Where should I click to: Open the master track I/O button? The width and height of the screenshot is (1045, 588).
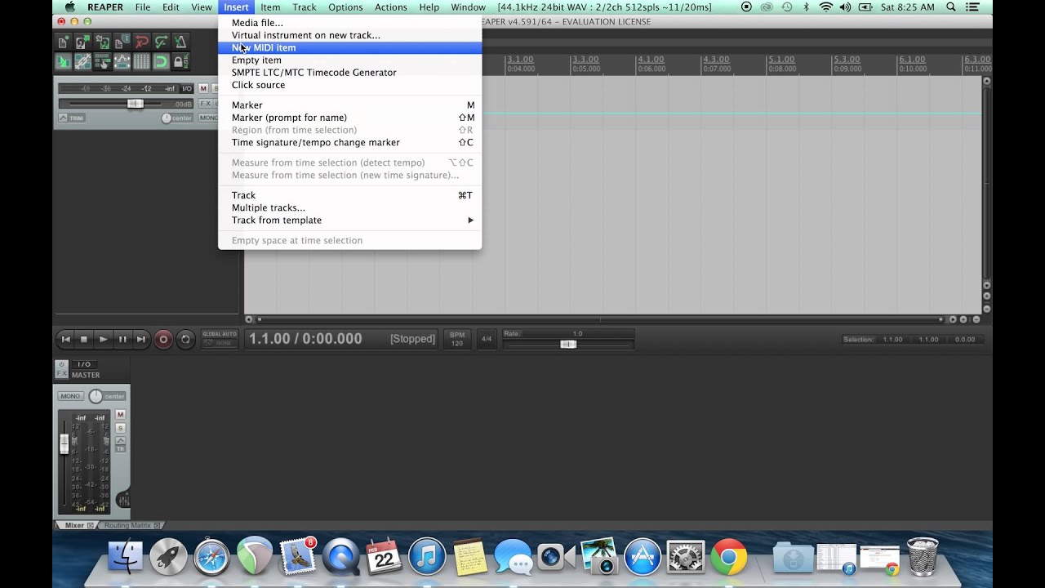point(83,364)
